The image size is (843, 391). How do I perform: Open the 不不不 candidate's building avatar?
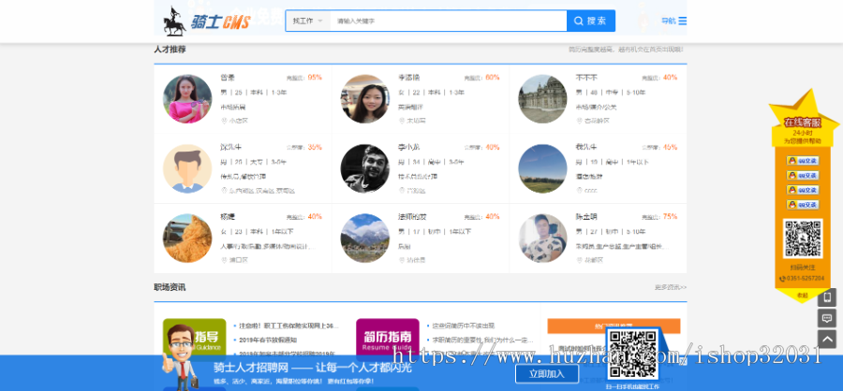point(542,99)
